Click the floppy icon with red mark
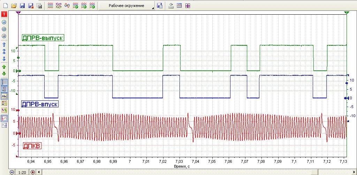Image resolution: width=357 pixels, height=175 pixels. pos(31,6)
